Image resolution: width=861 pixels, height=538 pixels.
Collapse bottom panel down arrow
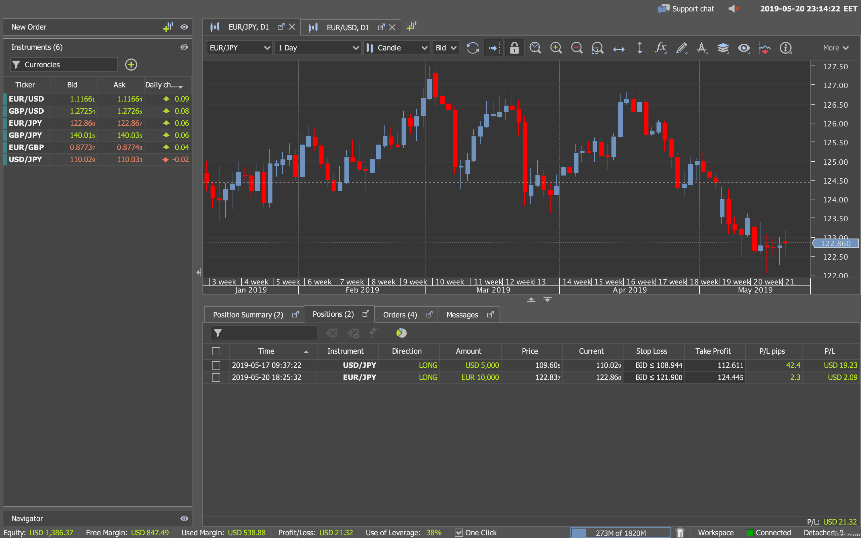coord(547,300)
